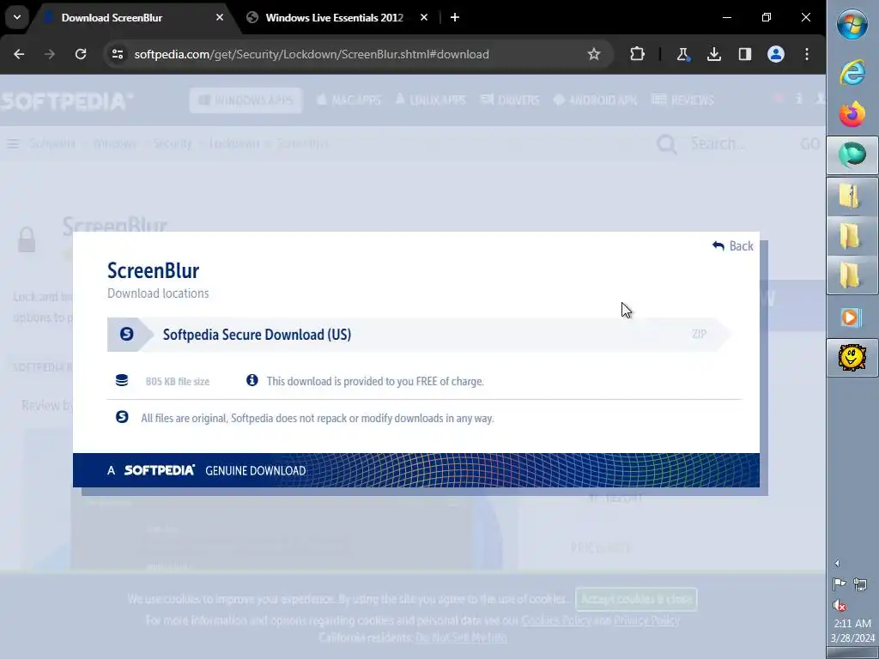Viewport: 879px width, 659px height.
Task: Open Mac Apps menu item
Action: pyautogui.click(x=349, y=100)
